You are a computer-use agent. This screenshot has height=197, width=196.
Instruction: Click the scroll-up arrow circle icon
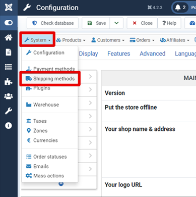pyautogui.click(x=61, y=184)
